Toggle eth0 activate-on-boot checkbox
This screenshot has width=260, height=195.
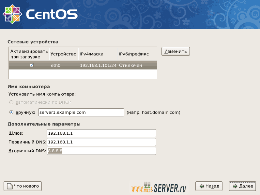tap(32, 65)
